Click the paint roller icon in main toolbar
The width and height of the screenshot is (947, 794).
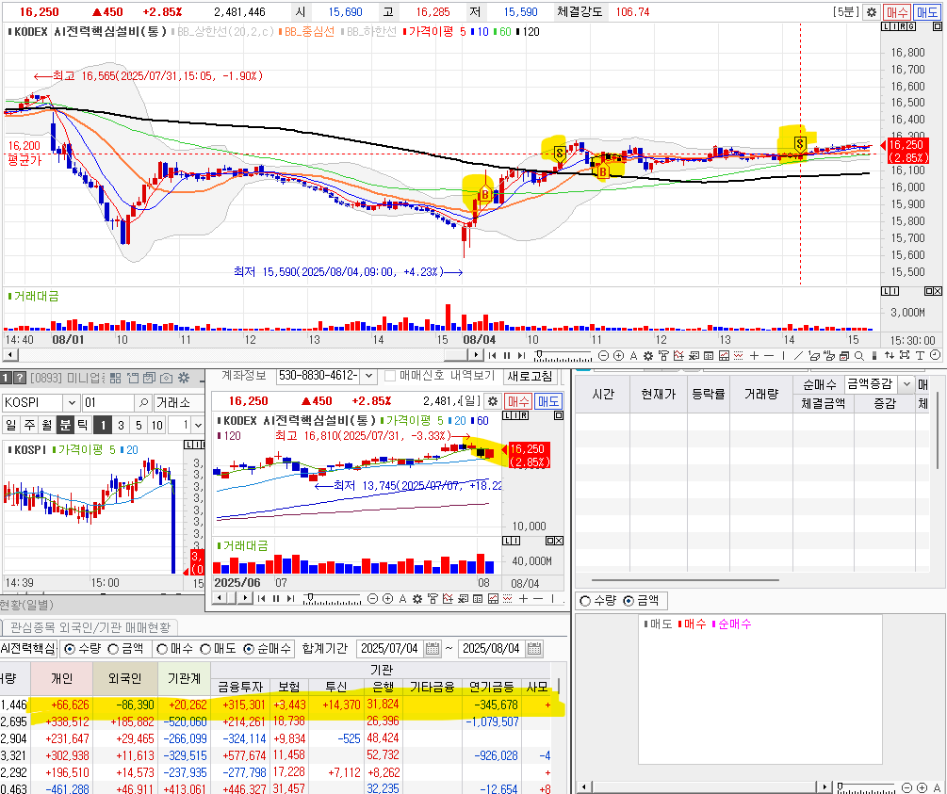point(663,356)
